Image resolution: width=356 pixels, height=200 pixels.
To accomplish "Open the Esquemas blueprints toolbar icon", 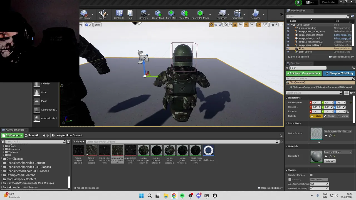I will tap(222, 14).
